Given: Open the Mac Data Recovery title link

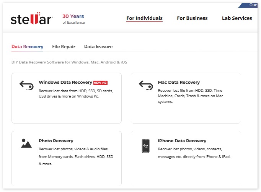Looking at the screenshot, I should pyautogui.click(x=179, y=82).
